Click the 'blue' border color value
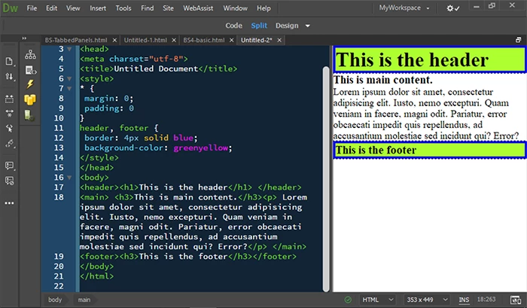 pos(183,138)
